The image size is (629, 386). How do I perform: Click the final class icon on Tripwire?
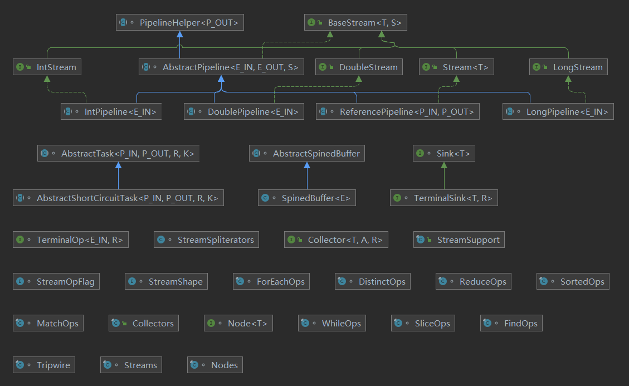pos(21,365)
